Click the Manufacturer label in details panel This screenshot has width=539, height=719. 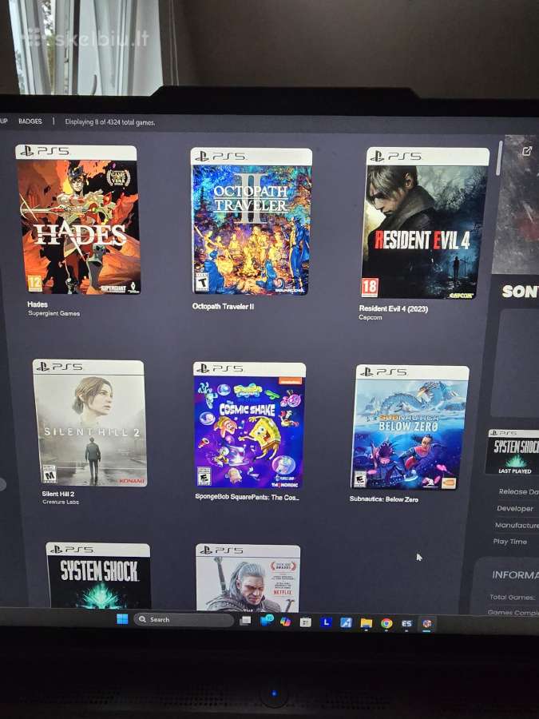tap(517, 526)
